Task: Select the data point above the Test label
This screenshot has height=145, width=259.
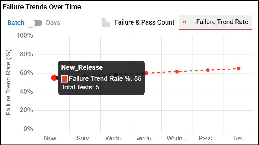Action: click(x=238, y=69)
